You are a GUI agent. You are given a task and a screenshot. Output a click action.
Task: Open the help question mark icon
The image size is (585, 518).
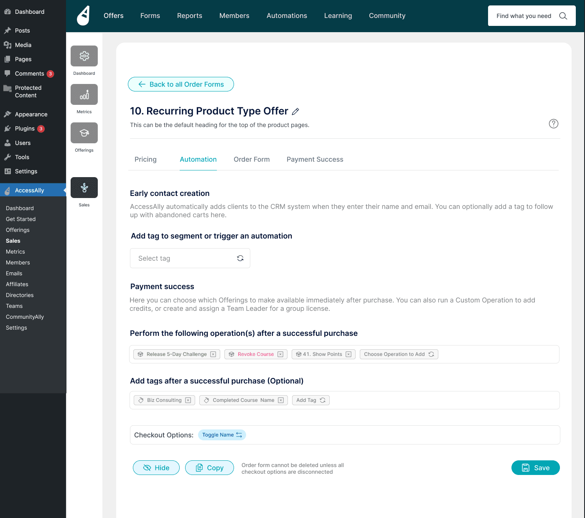coord(553,124)
